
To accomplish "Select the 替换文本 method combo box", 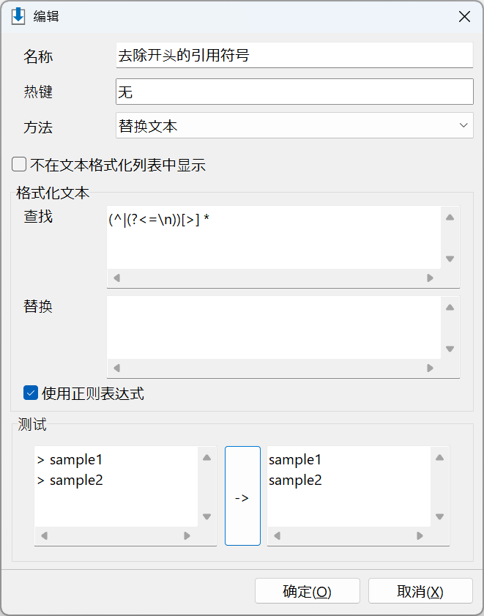I will click(x=294, y=126).
